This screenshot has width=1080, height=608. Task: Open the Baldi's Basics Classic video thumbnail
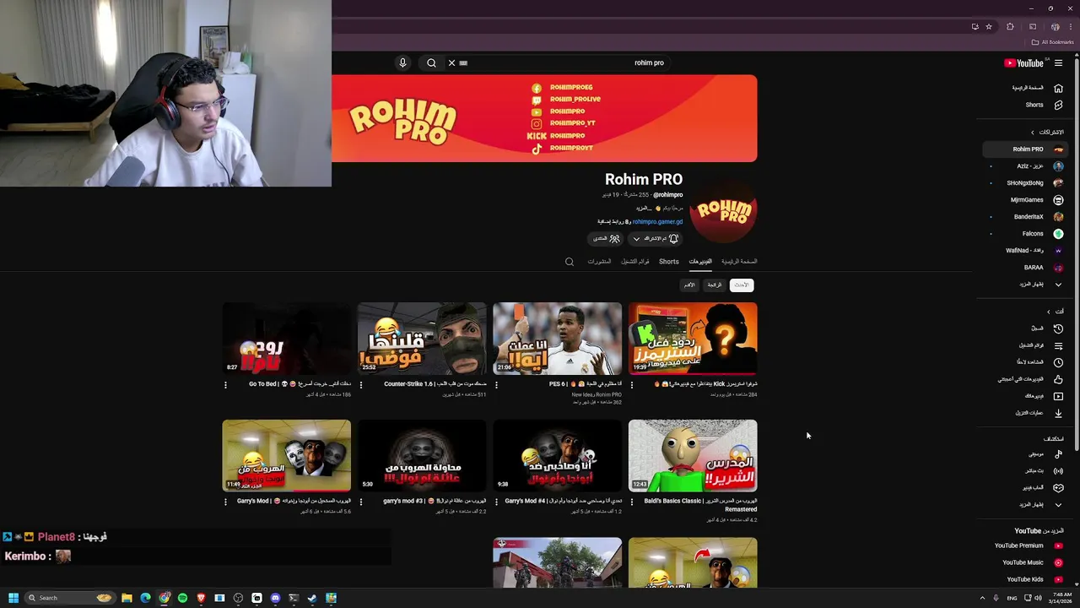(x=693, y=455)
